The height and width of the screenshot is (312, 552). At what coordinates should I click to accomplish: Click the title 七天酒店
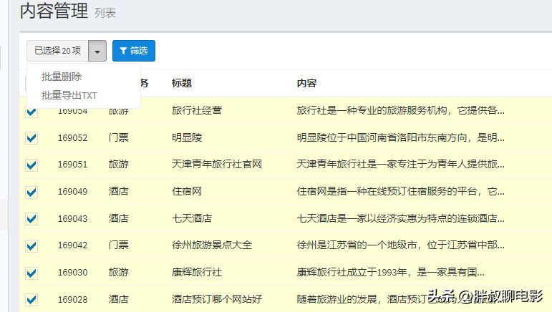tap(192, 218)
